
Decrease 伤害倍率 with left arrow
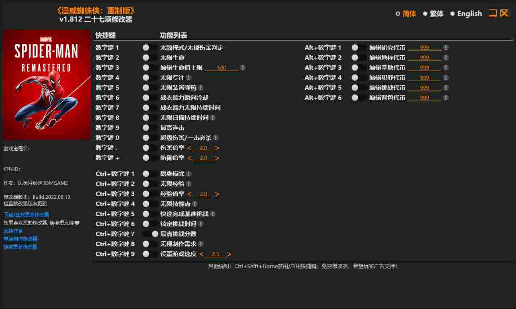pos(190,148)
